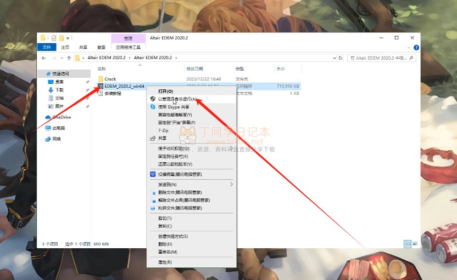Click the properties checkmark icon in title bar
This screenshot has width=457, height=280.
(x=54, y=38)
